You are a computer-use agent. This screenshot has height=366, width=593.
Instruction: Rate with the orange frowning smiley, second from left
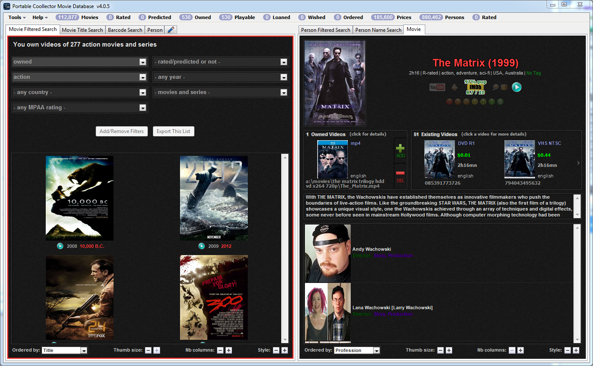(x=458, y=102)
